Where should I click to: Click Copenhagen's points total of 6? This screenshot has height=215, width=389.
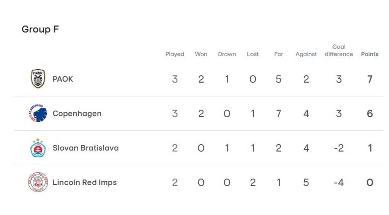tap(370, 113)
